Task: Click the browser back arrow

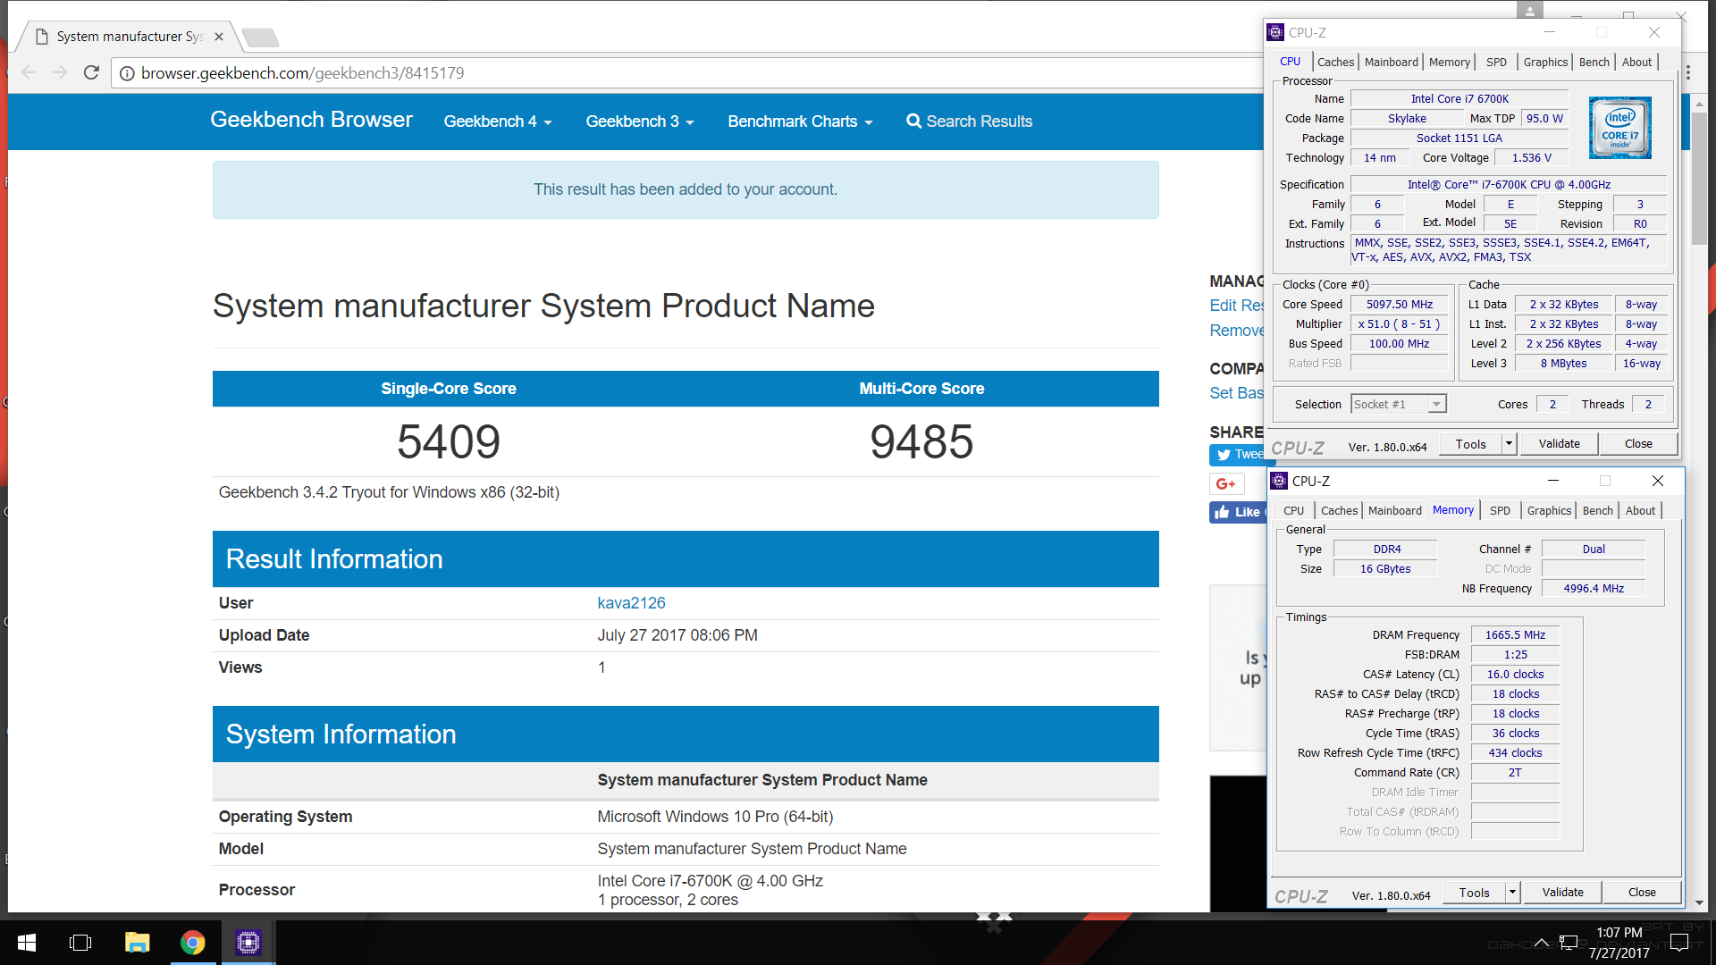Action: [29, 72]
